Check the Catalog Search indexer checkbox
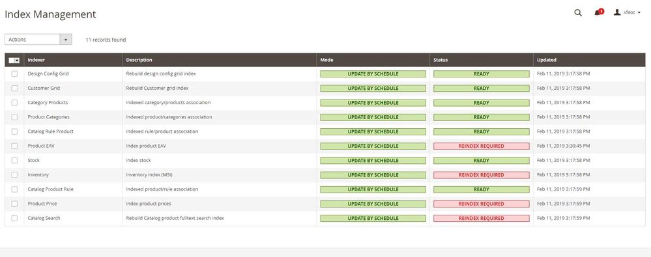651x257 pixels. tap(14, 218)
